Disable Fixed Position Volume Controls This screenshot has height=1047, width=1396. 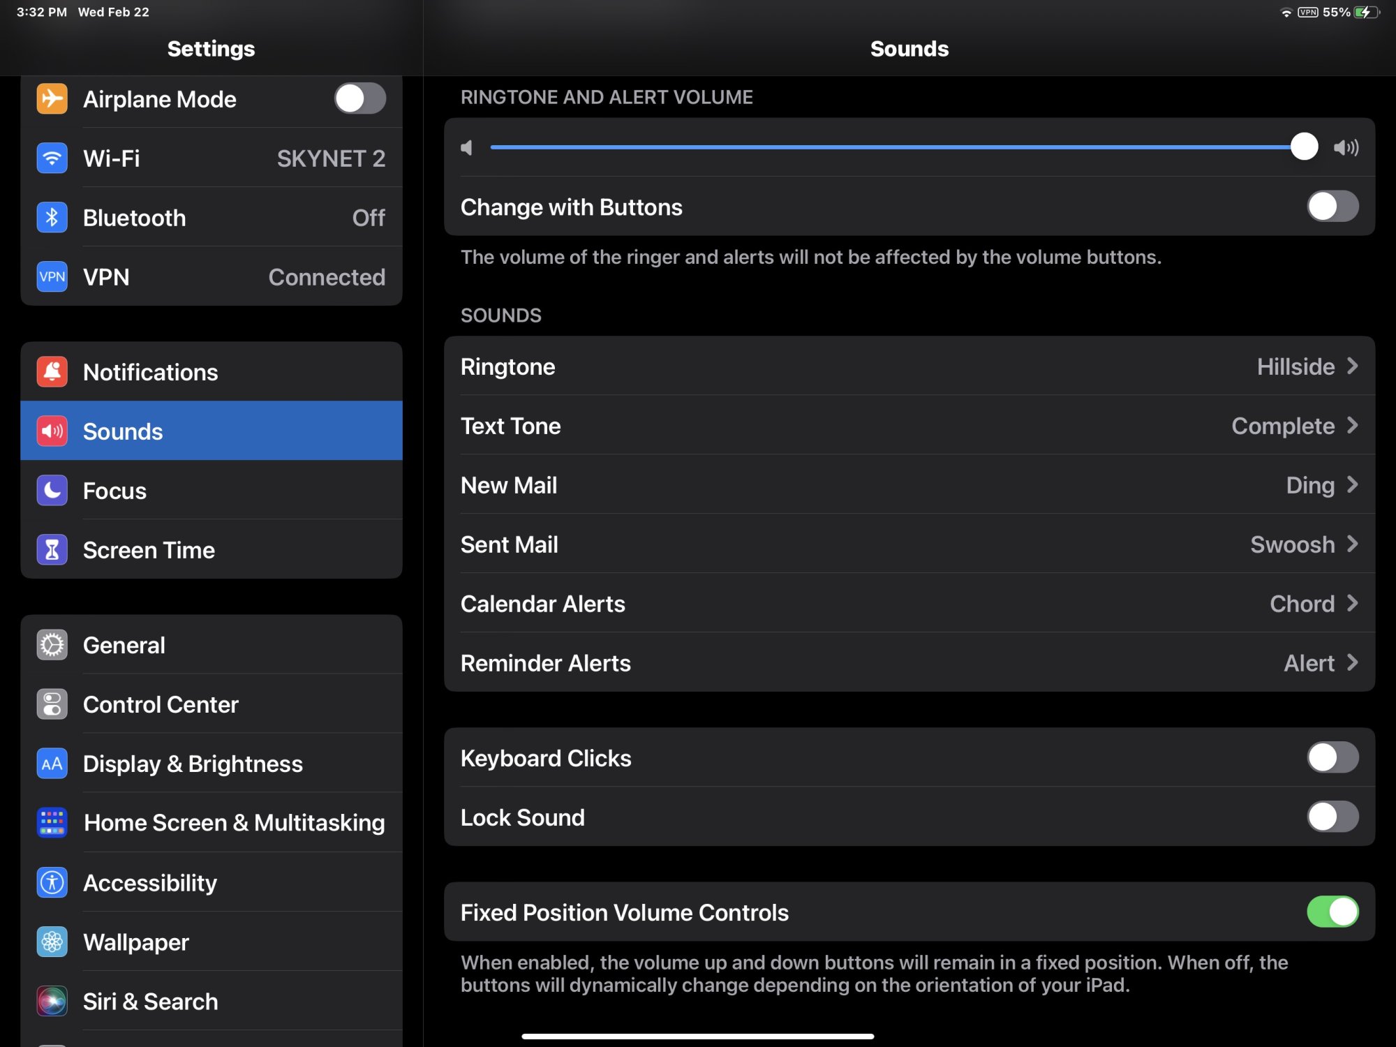click(1332, 912)
